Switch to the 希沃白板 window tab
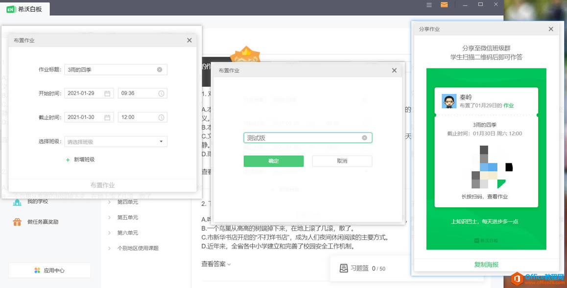Viewport: 567px width, 288px height. (x=25, y=9)
